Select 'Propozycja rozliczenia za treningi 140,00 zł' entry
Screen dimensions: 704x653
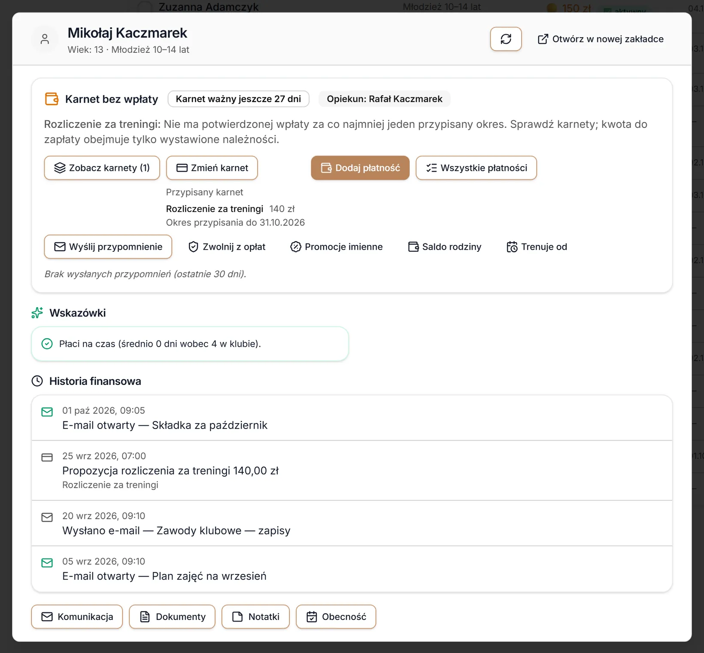352,470
